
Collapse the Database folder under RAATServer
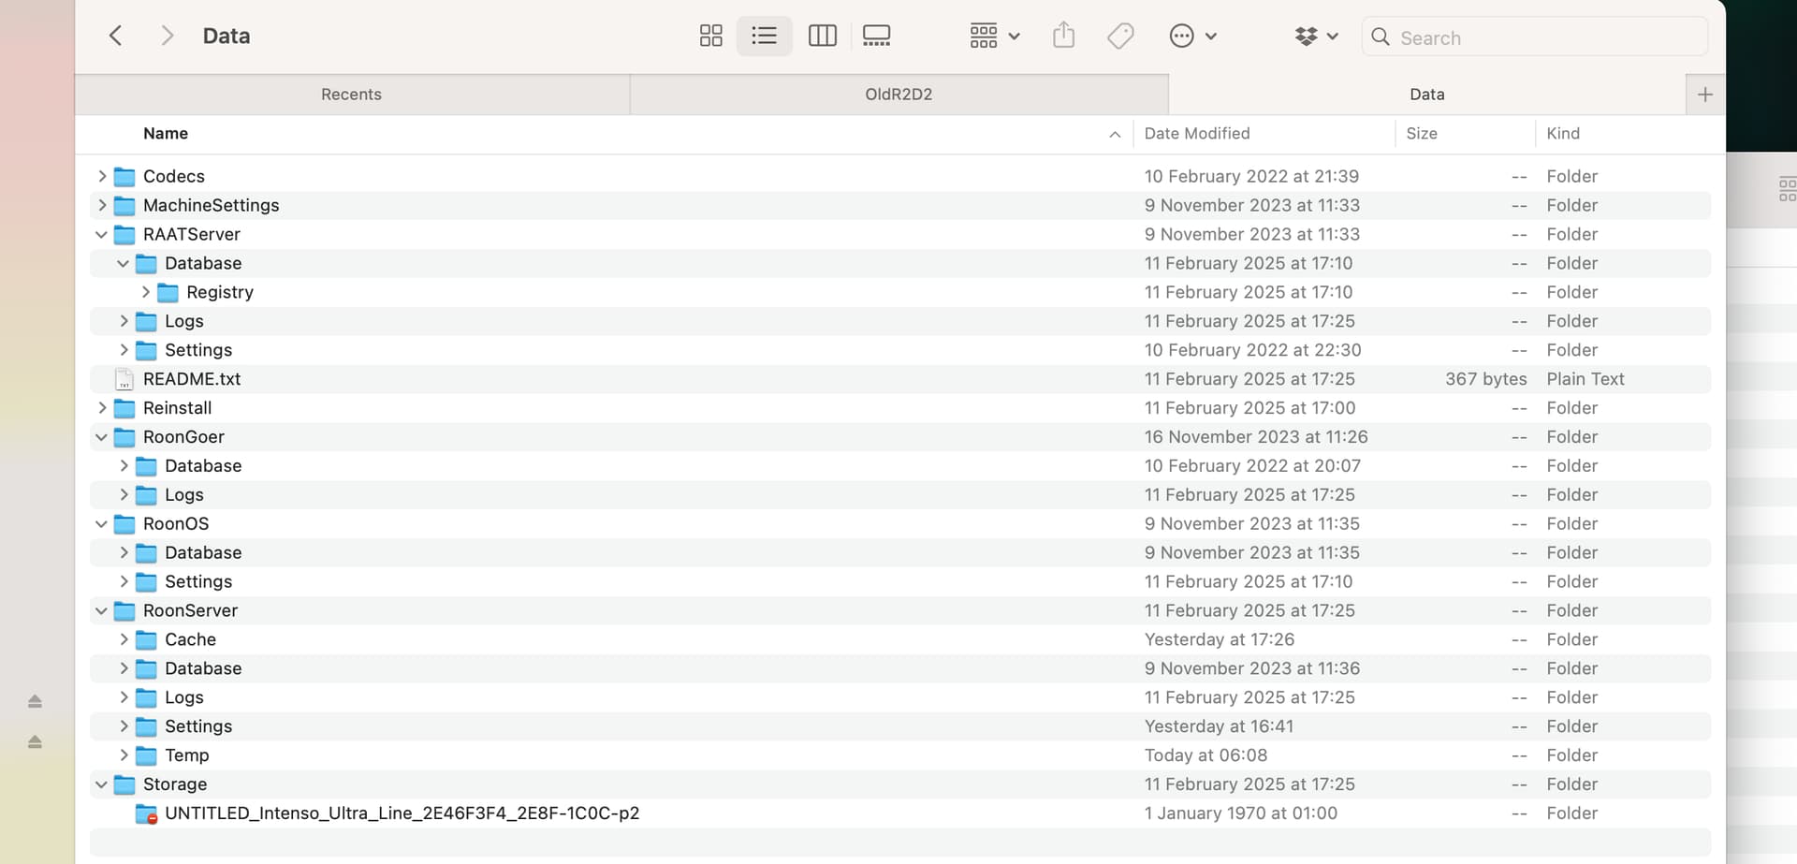pyautogui.click(x=124, y=263)
